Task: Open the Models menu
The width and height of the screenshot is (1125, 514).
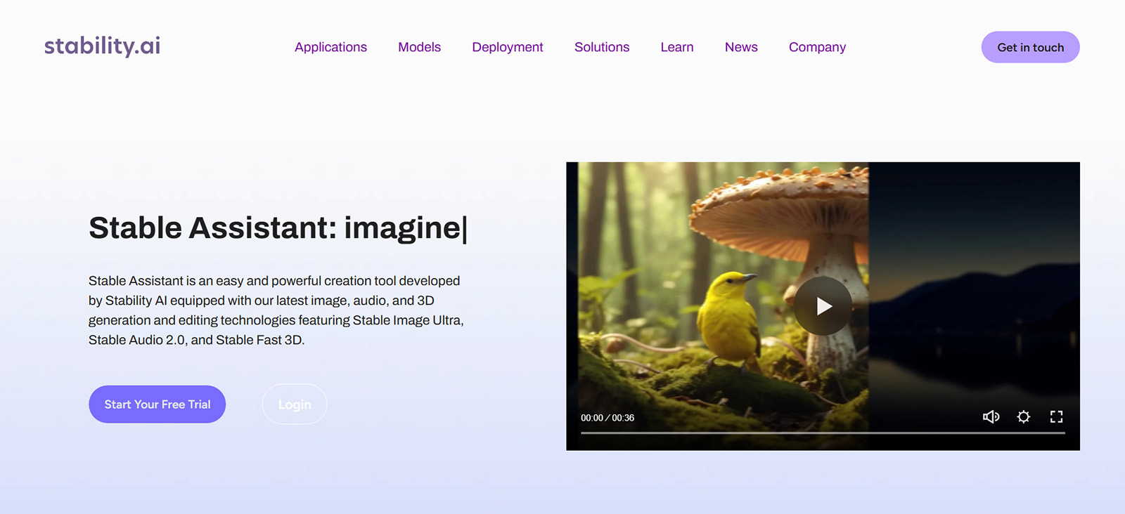Action: 419,47
